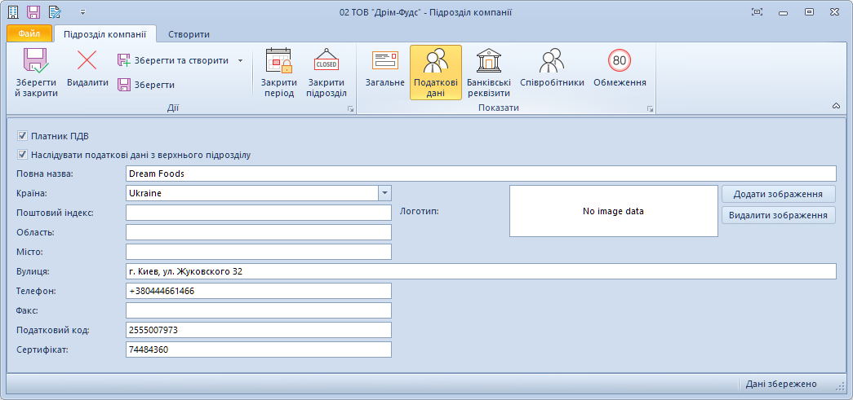
Task: Collapse the ribbon with the chevron arrow
Action: click(836, 107)
